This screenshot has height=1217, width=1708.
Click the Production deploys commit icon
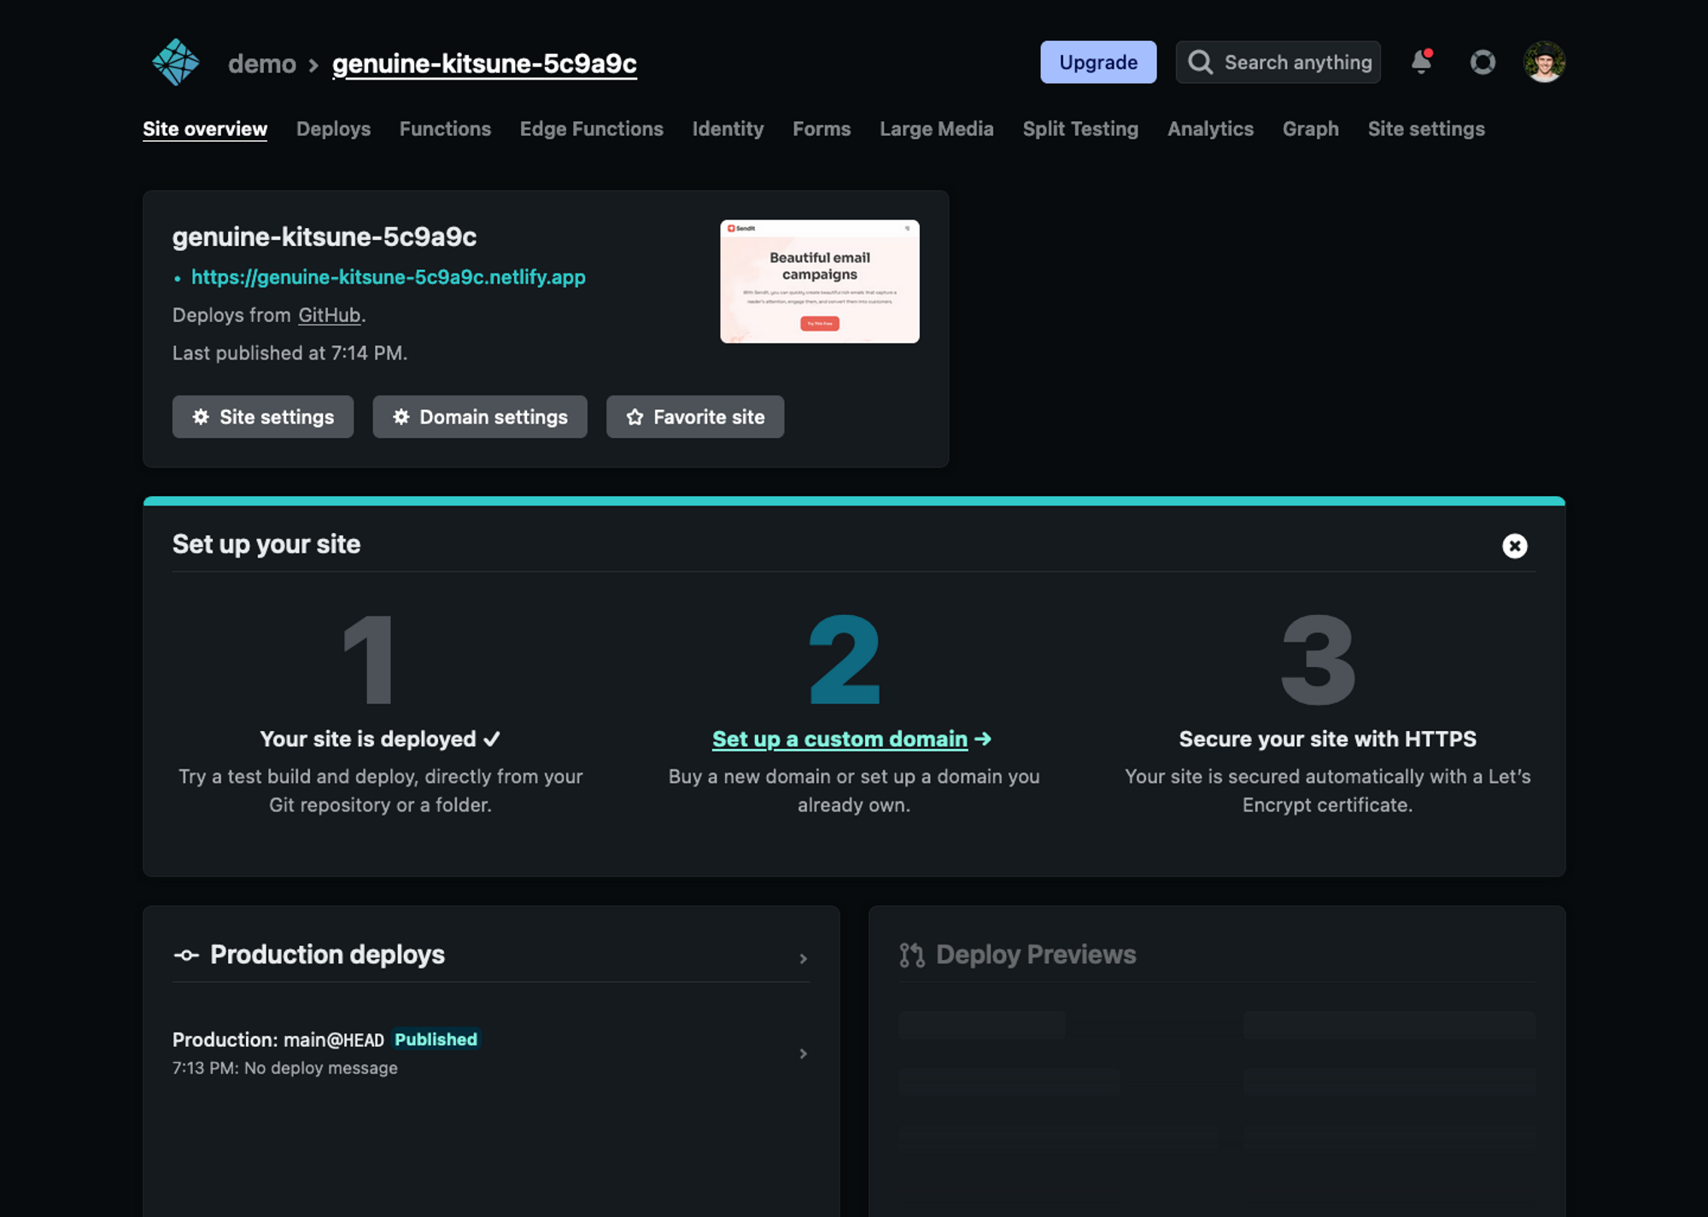[186, 955]
